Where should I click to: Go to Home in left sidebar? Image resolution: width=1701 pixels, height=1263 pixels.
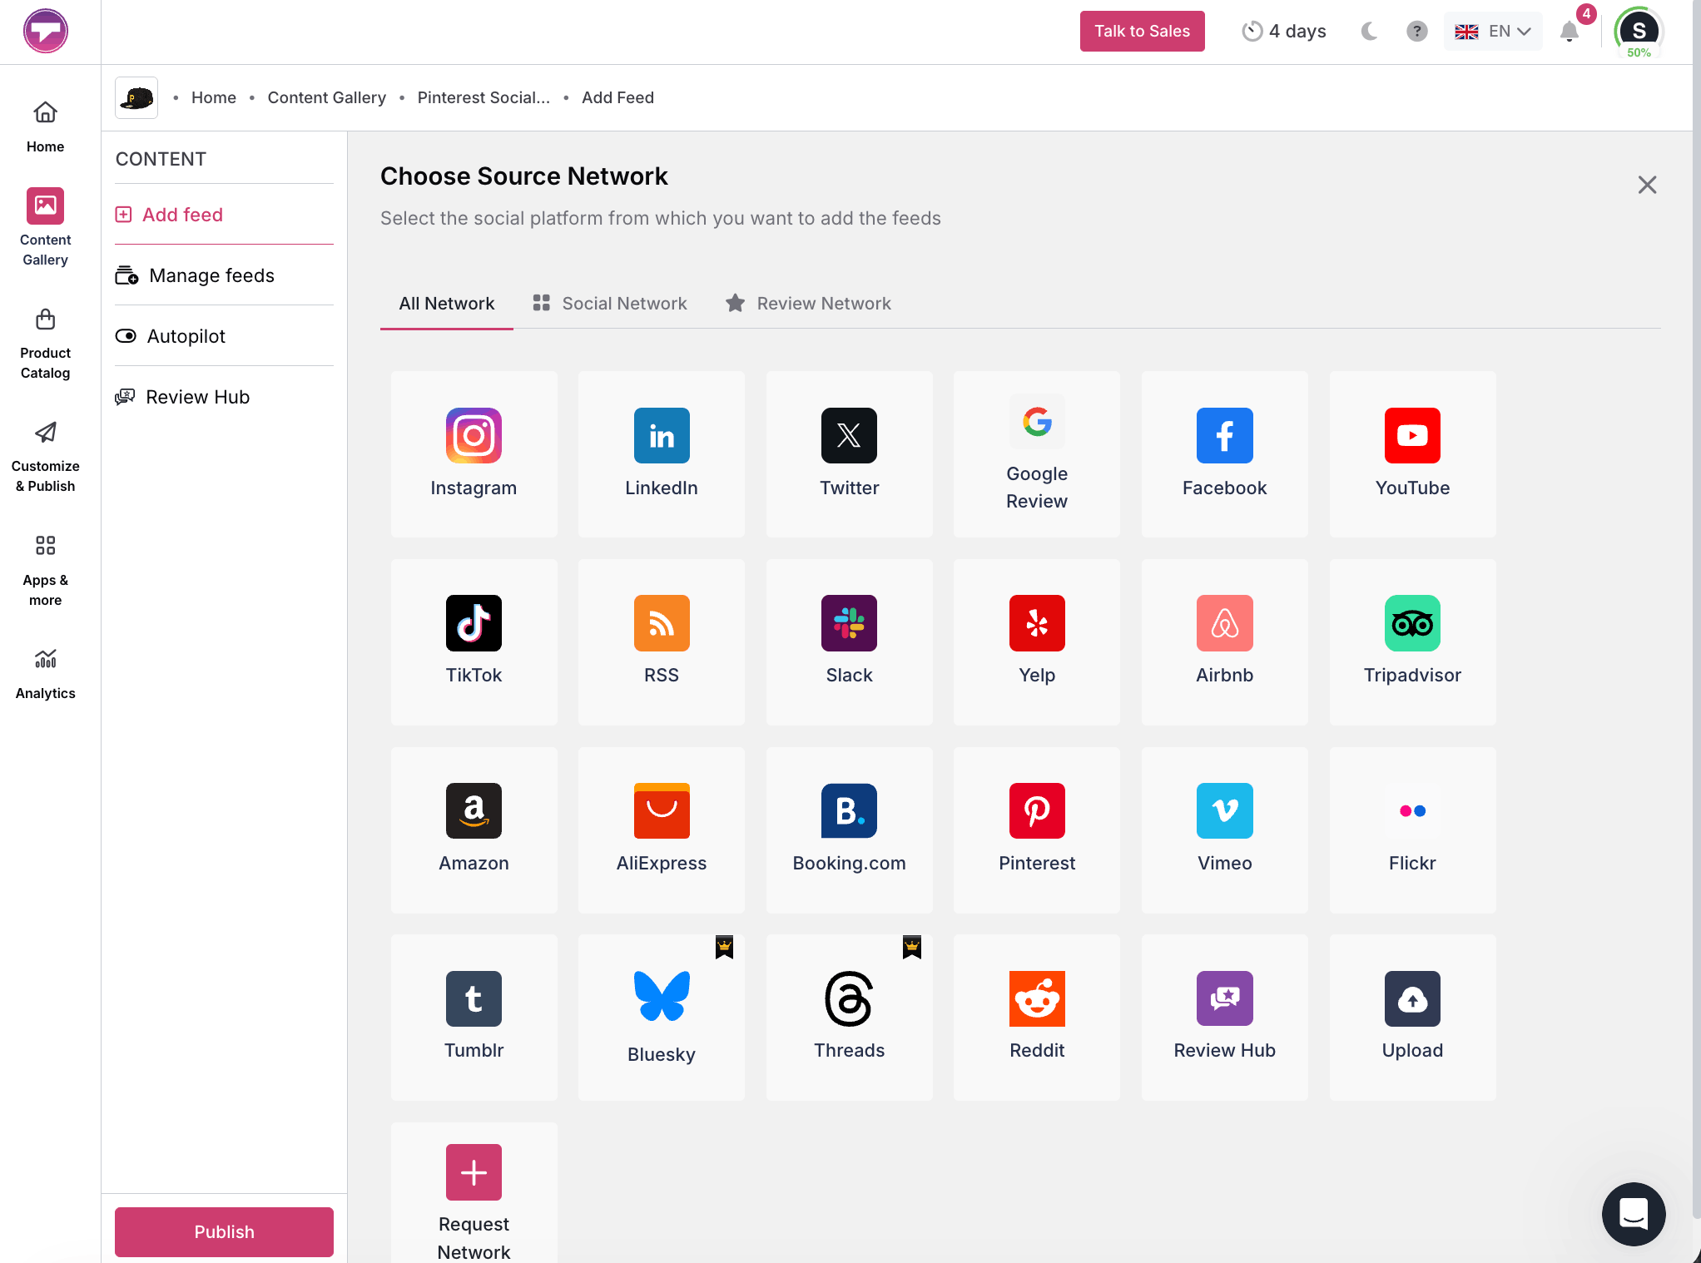(x=46, y=126)
